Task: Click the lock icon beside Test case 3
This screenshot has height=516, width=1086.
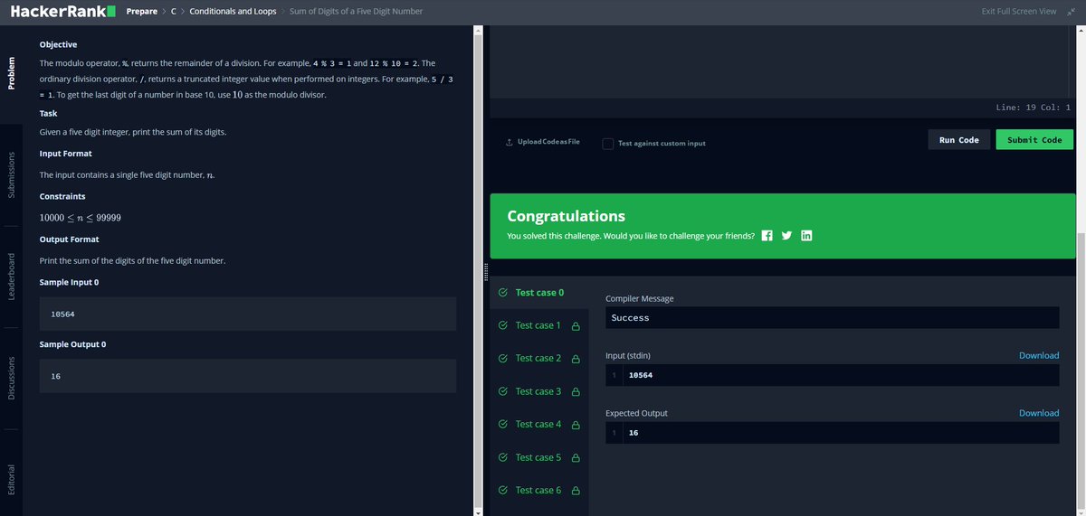Action: (576, 392)
